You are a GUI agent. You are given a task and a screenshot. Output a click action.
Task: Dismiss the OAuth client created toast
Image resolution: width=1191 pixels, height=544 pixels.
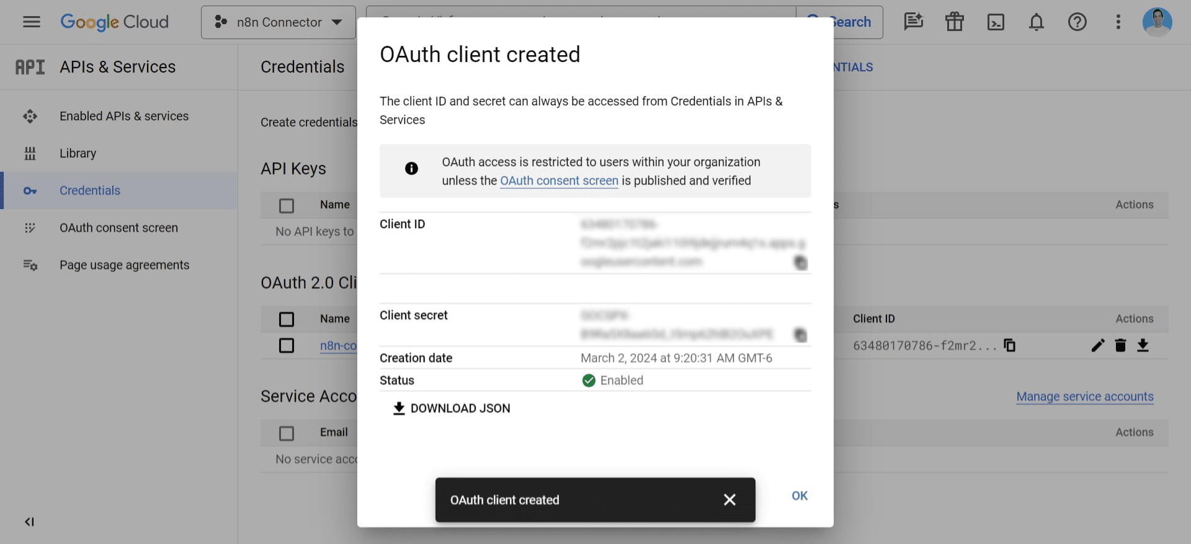[729, 500]
